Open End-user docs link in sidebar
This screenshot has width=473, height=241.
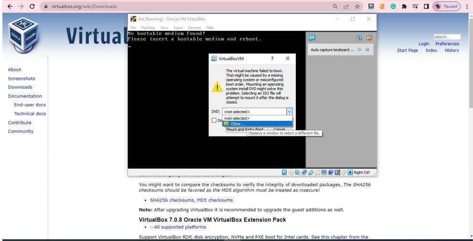[x=30, y=105]
